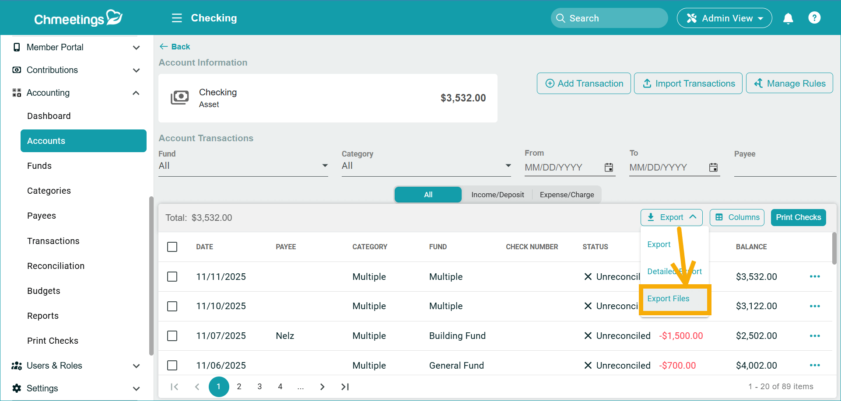Toggle the hamburger menu icon
This screenshot has width=841, height=401.
coord(177,18)
